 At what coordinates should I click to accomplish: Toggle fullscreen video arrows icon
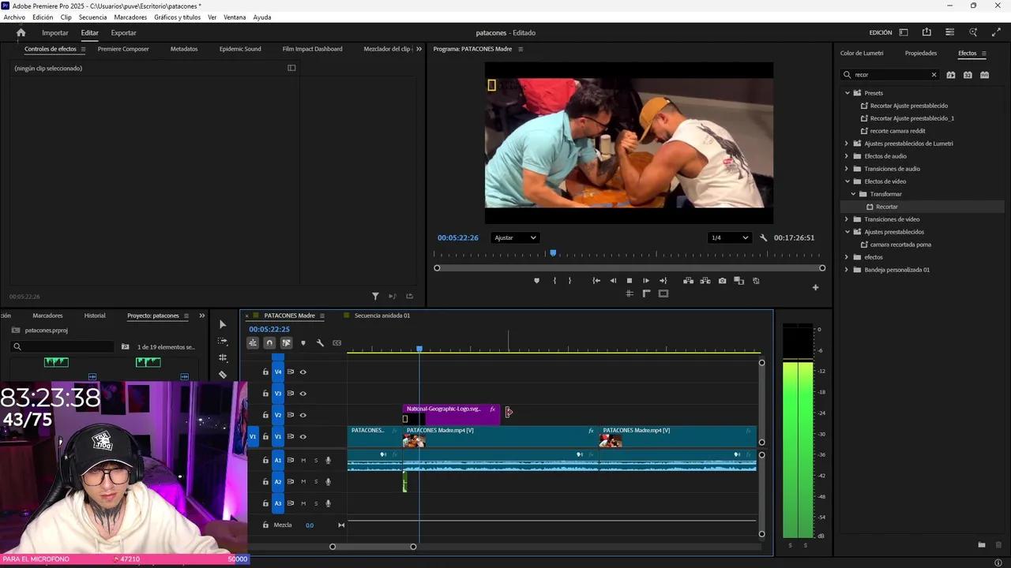996,32
